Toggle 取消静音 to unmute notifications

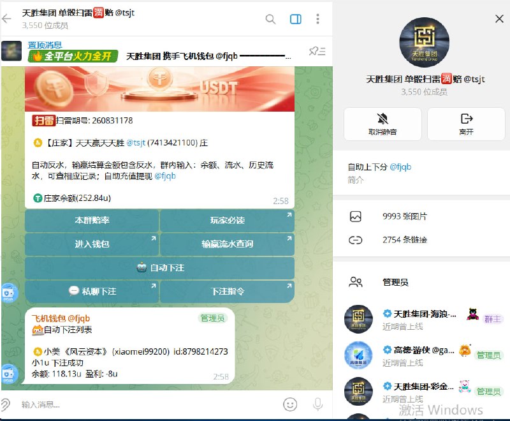[x=382, y=124]
